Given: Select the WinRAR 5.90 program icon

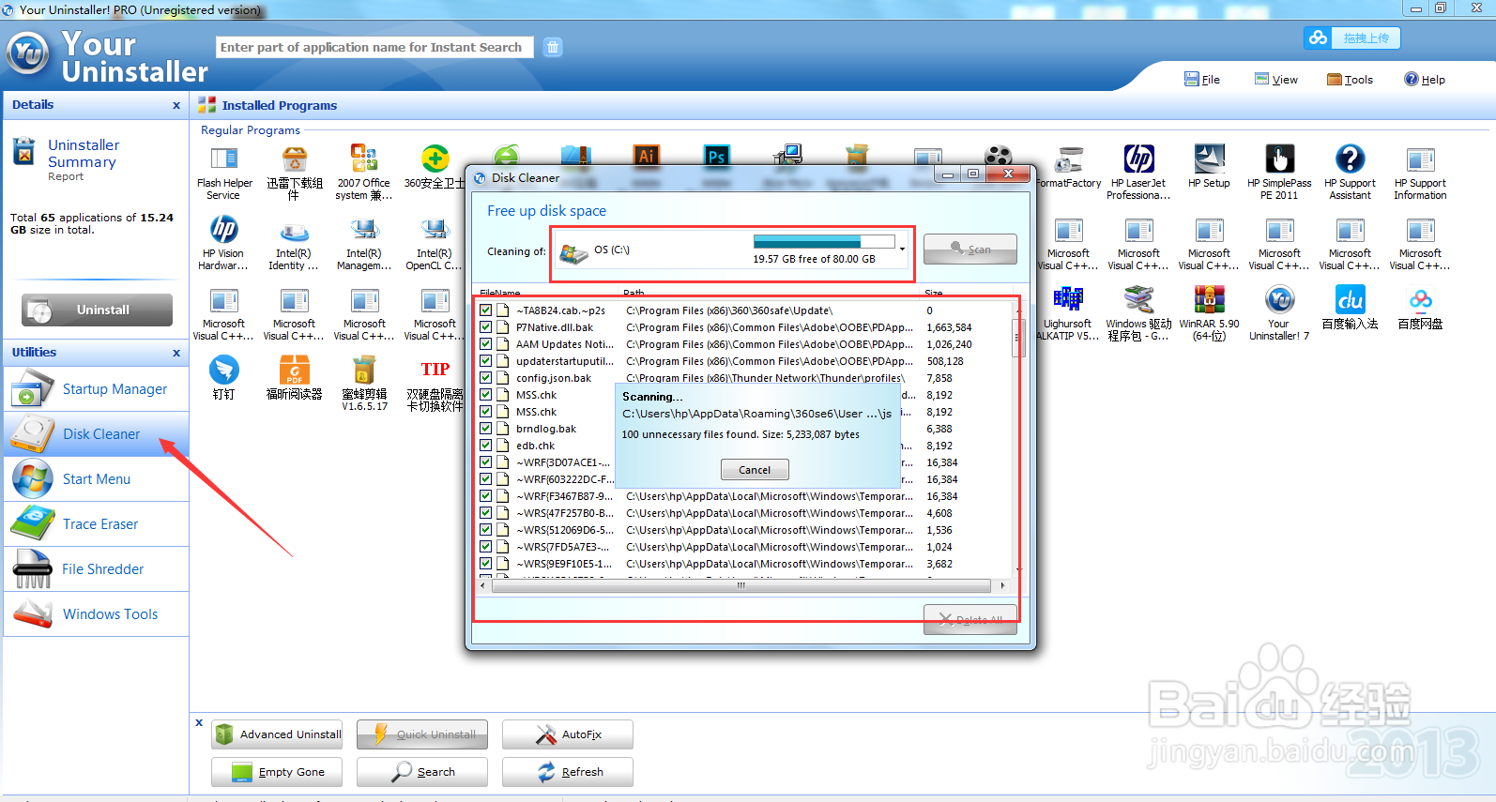Looking at the screenshot, I should [x=1209, y=313].
